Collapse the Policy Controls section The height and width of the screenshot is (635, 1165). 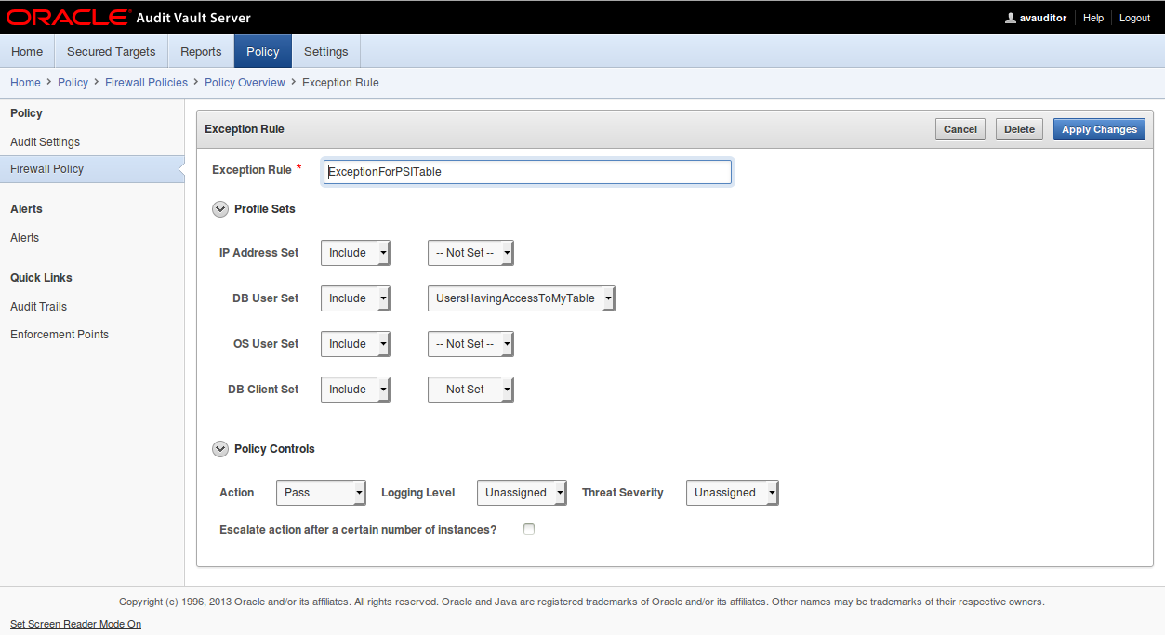[220, 449]
